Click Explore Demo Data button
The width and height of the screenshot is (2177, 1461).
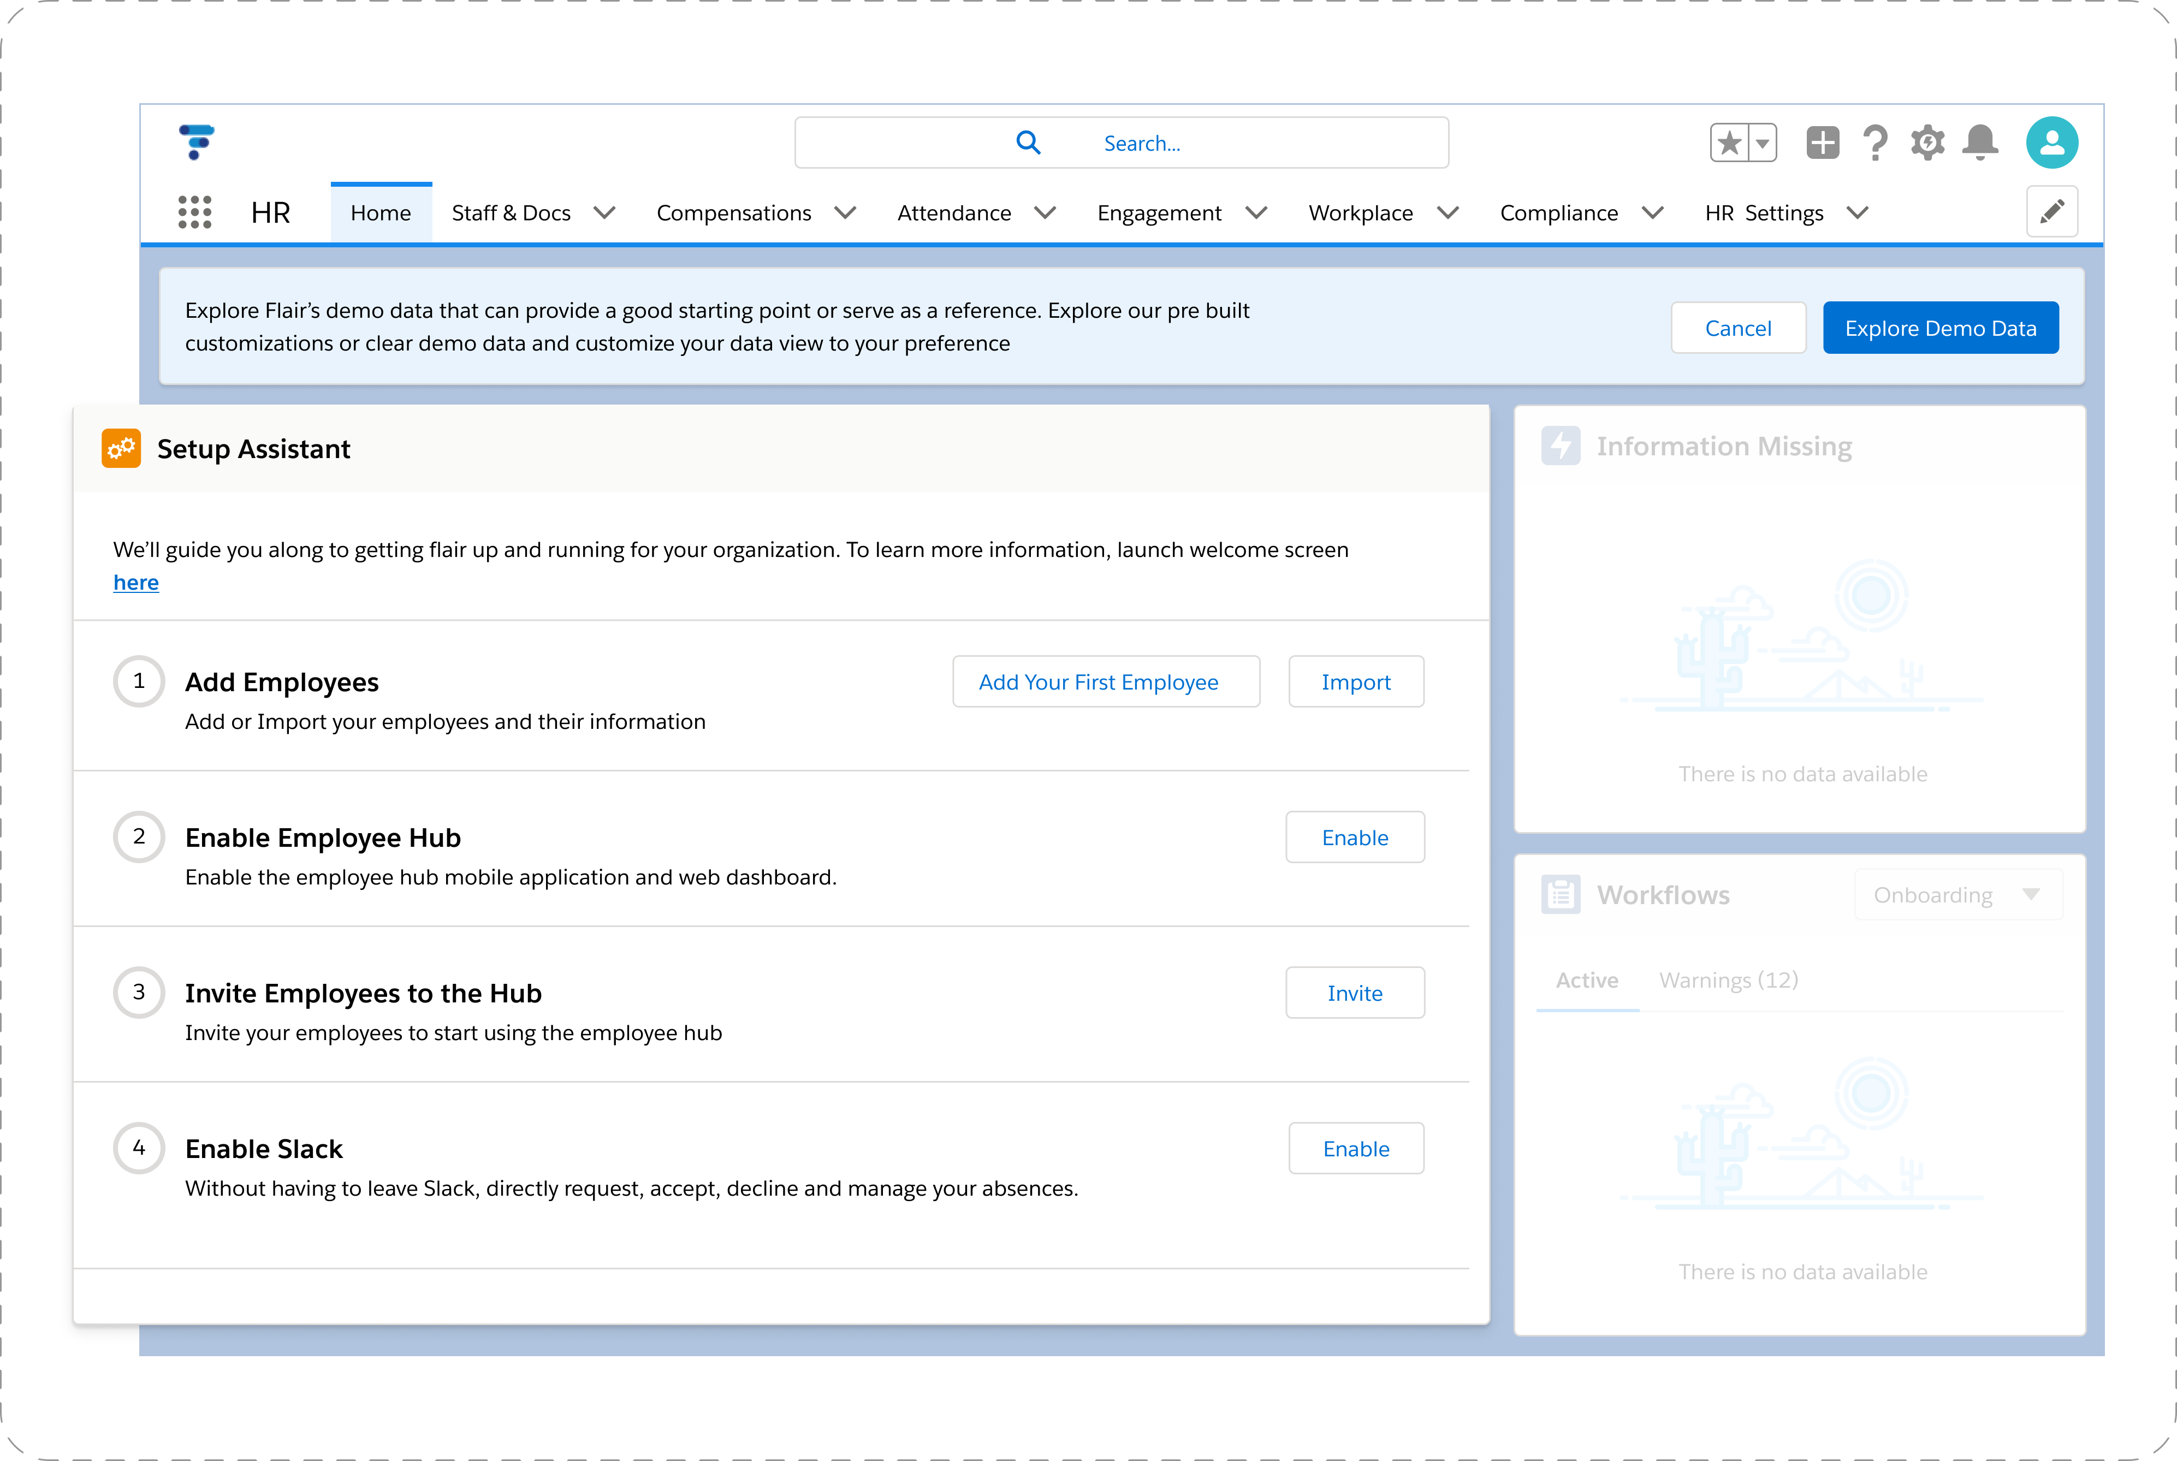tap(1940, 328)
